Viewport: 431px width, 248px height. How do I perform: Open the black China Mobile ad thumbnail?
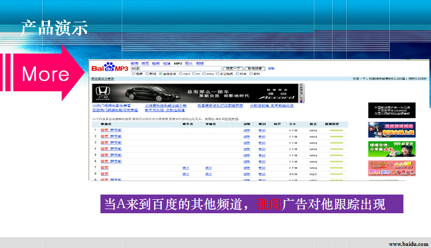(x=391, y=111)
